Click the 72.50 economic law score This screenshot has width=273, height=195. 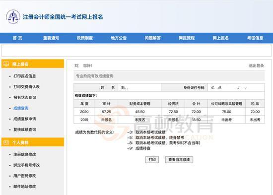173,112
